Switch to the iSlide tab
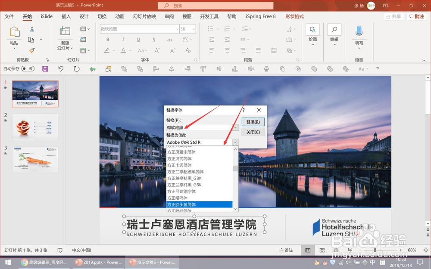Viewport: 431px width, 269px height. 47,16
